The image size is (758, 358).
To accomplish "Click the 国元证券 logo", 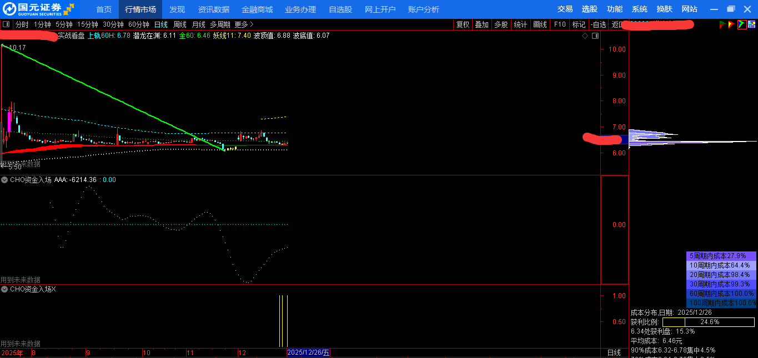I will pyautogui.click(x=39, y=9).
